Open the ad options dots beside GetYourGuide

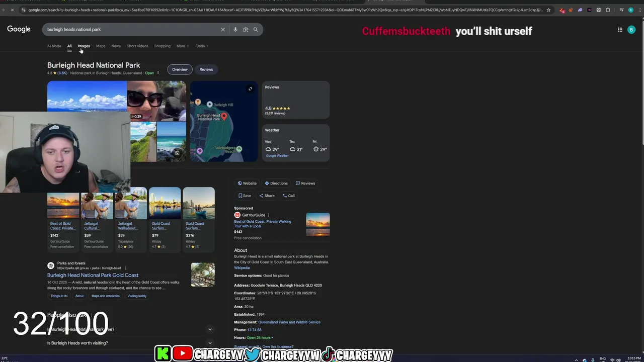[268, 215]
